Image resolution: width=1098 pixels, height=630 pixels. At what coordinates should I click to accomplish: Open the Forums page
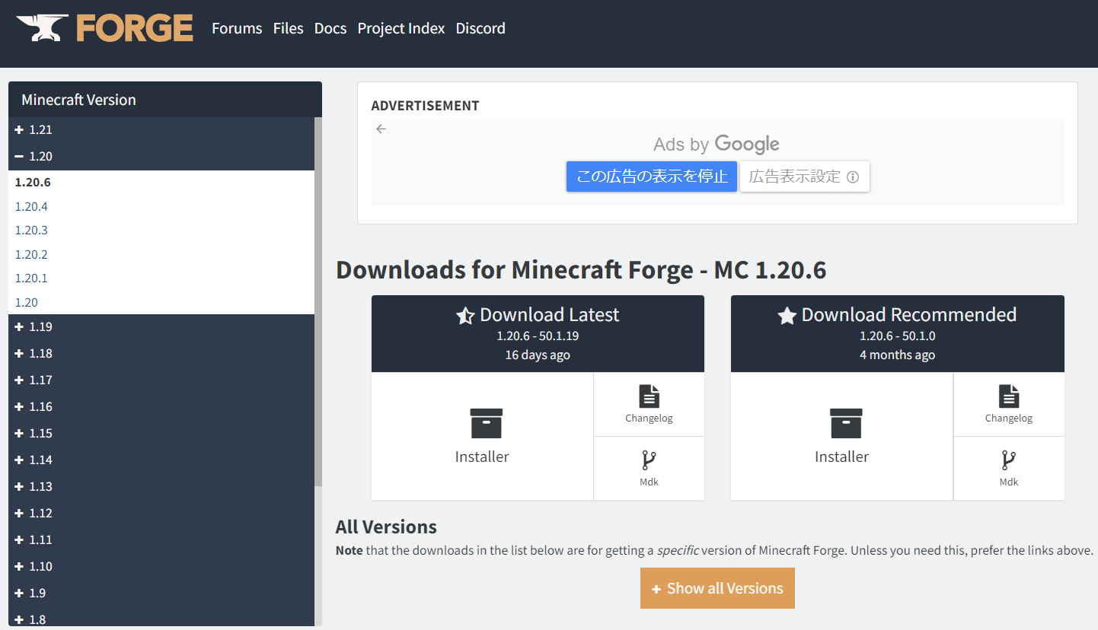pyautogui.click(x=237, y=28)
